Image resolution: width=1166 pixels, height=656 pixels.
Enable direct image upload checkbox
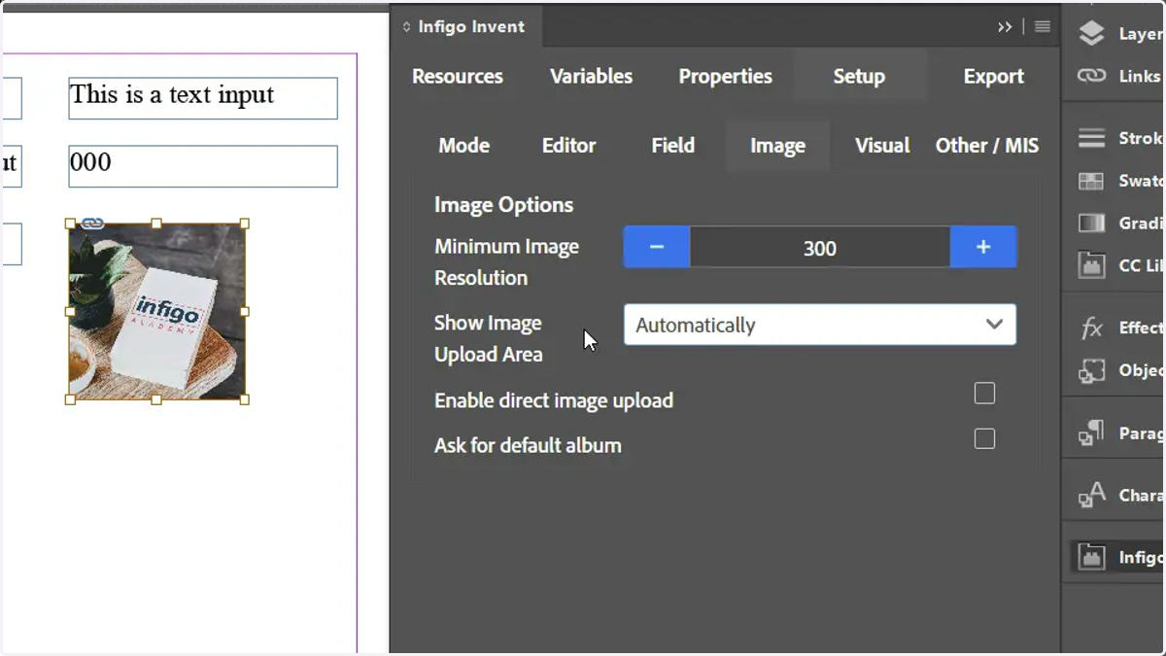tap(984, 393)
